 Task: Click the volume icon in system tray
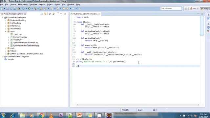[x=192, y=116]
